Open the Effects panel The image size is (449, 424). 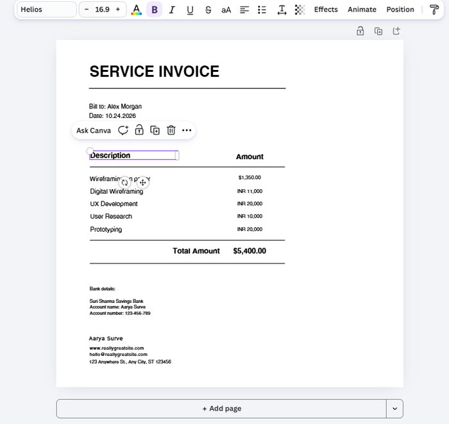click(326, 10)
